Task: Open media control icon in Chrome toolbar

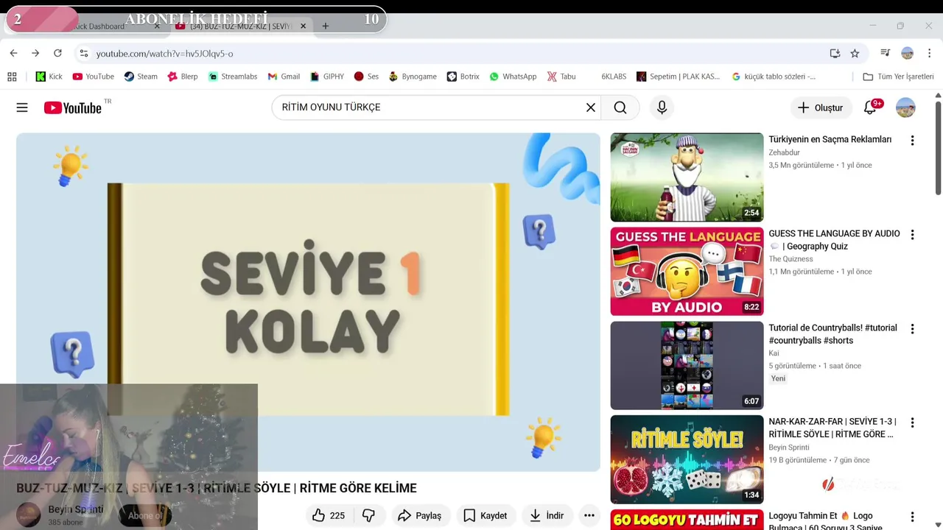Action: 885,53
